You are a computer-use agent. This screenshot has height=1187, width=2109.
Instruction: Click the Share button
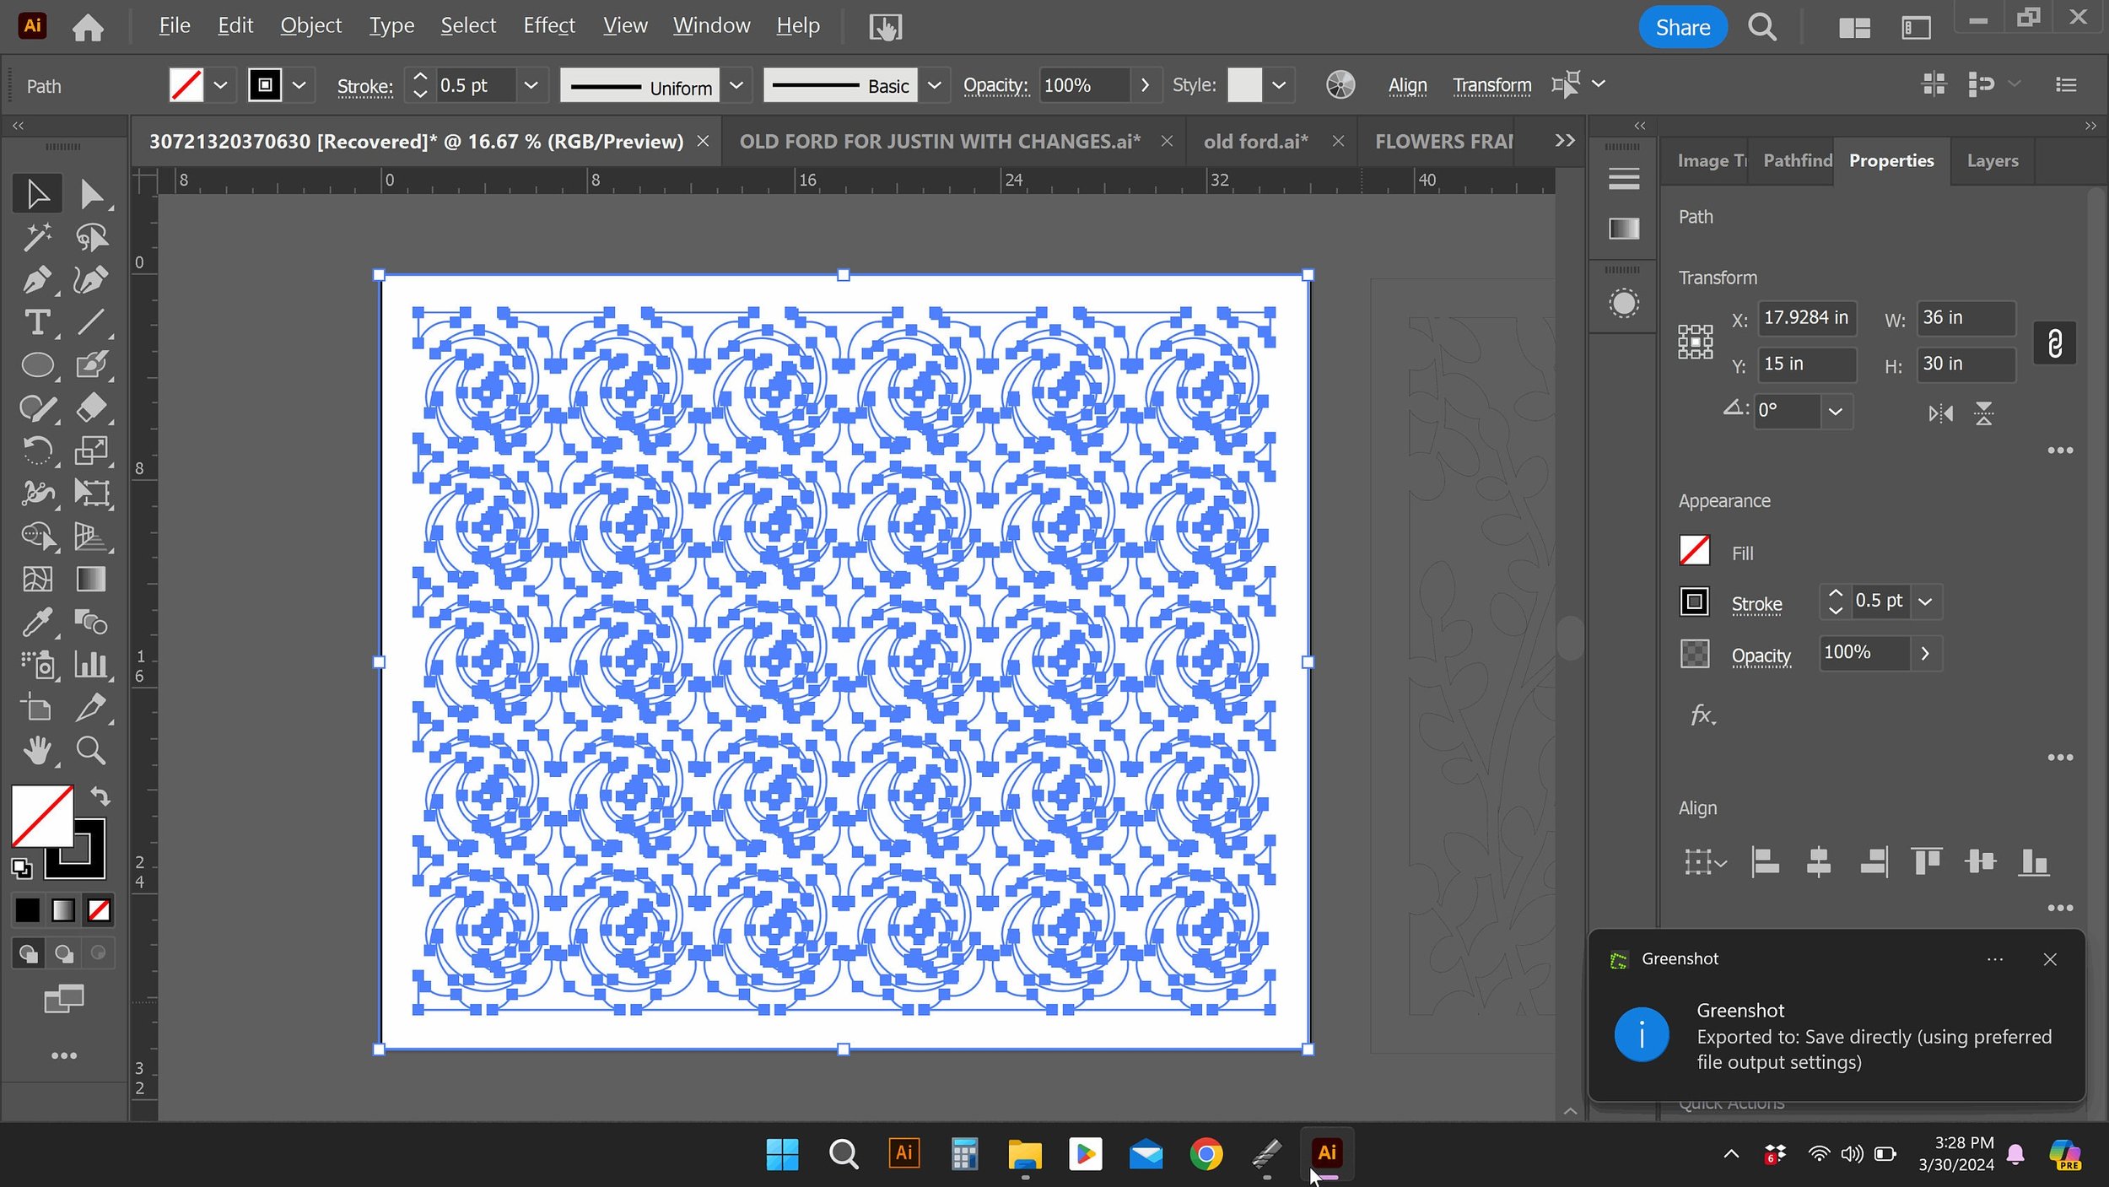[1682, 28]
